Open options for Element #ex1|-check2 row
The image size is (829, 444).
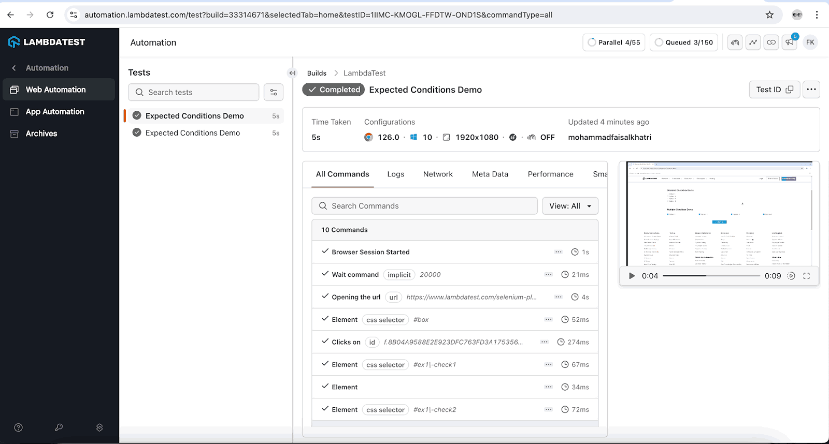point(549,409)
